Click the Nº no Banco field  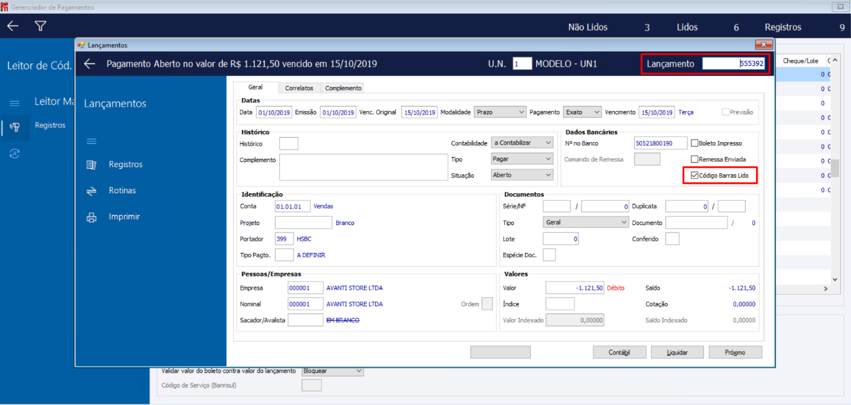tap(661, 143)
